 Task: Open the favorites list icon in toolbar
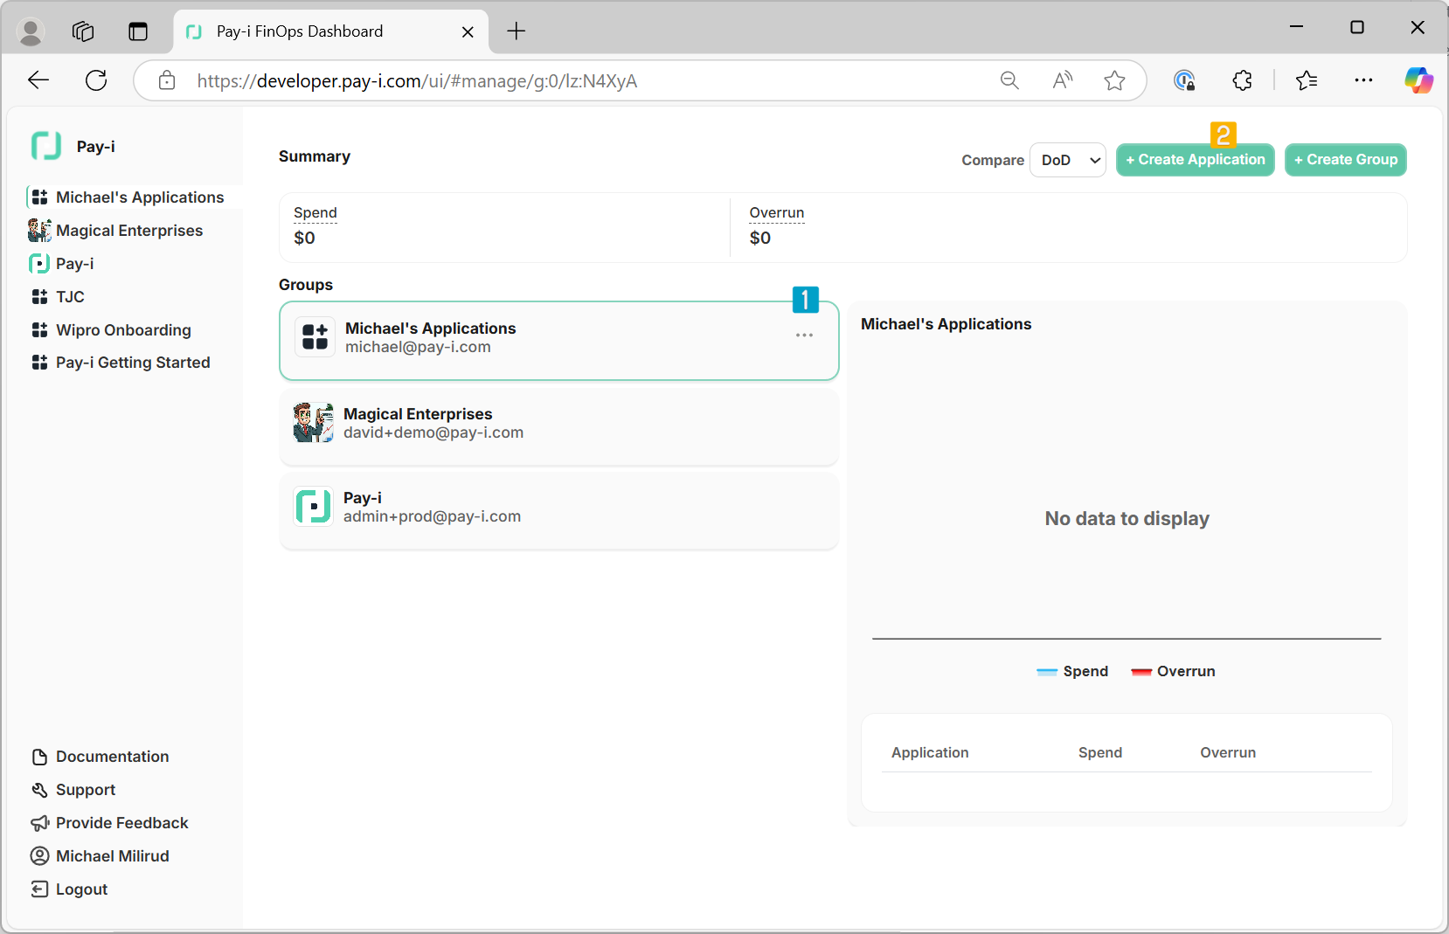tap(1307, 80)
